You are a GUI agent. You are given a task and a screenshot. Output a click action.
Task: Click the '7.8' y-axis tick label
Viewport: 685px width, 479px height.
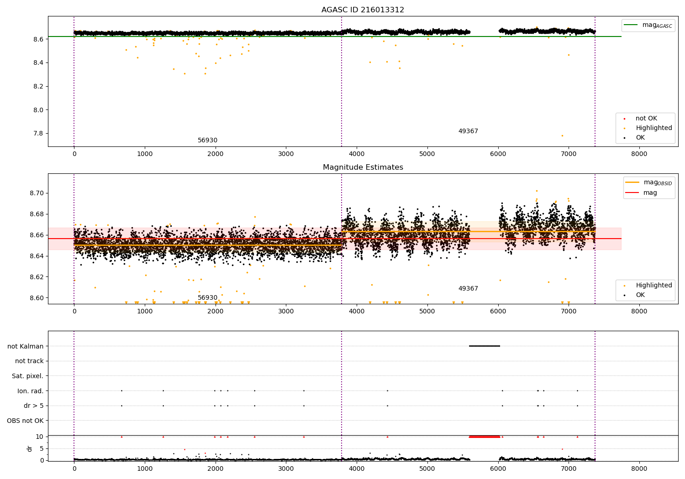(x=38, y=134)
